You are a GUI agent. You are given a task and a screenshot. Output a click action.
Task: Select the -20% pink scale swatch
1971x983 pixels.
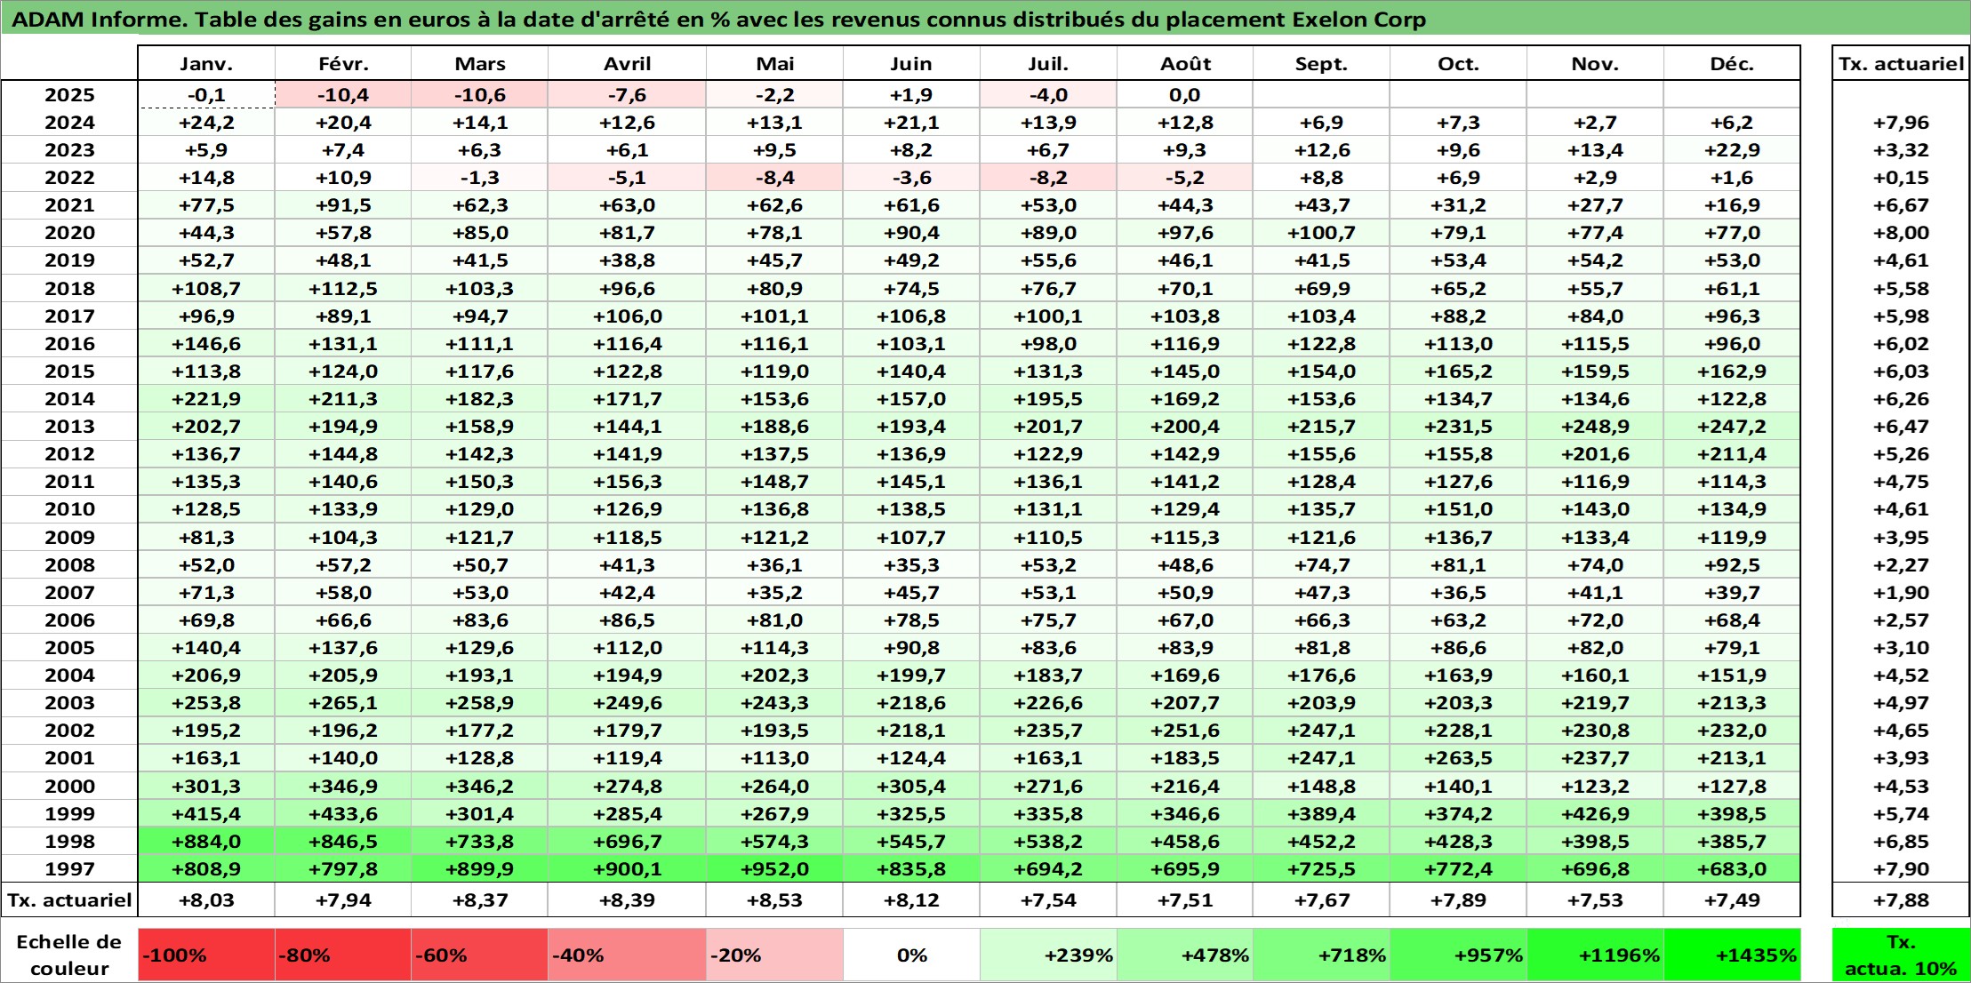tap(774, 955)
